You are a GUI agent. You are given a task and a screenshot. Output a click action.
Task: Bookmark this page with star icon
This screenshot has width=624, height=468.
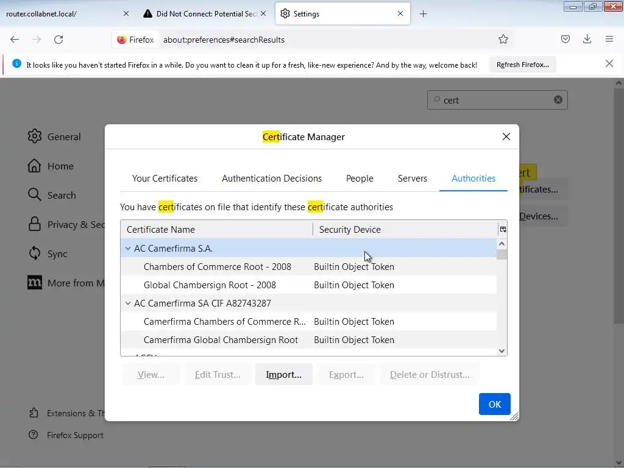(x=503, y=40)
